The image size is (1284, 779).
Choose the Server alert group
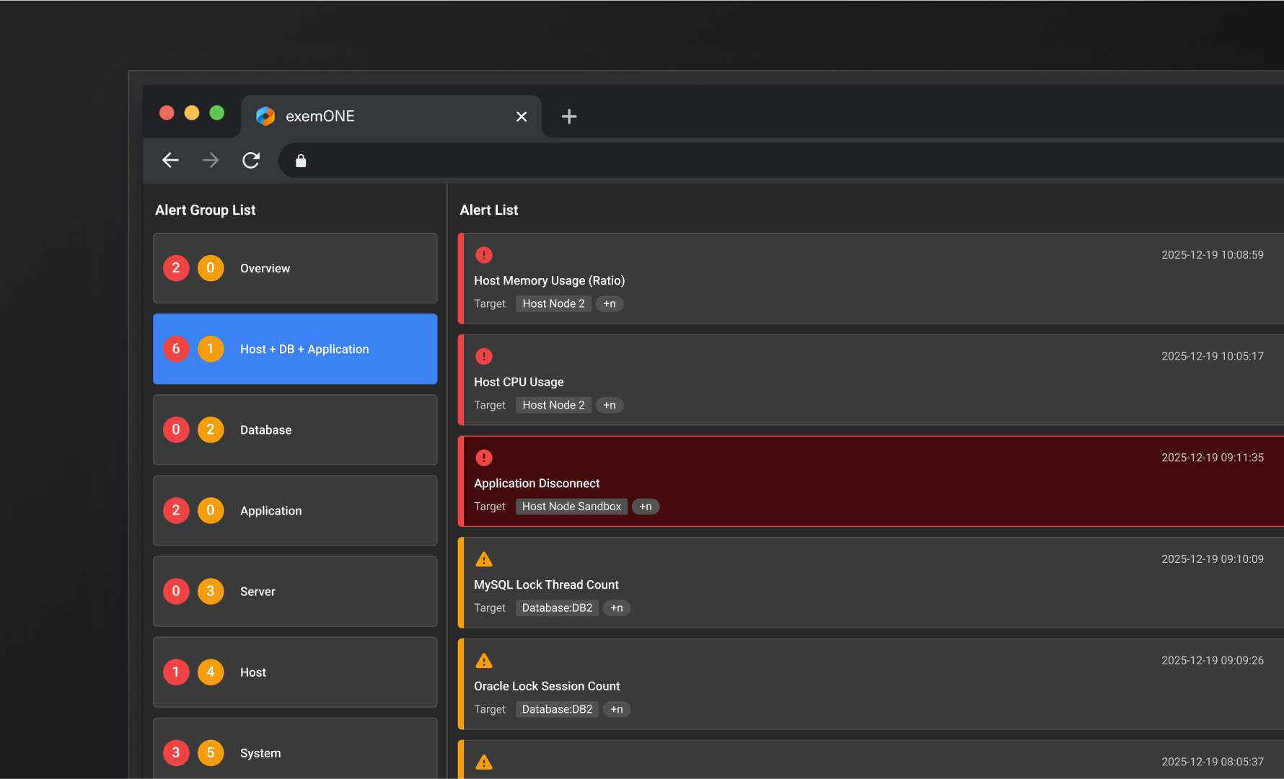[x=295, y=591]
